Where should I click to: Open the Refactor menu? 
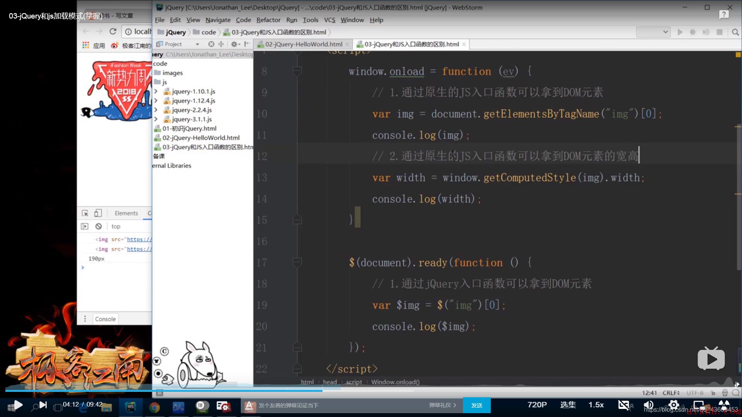(x=268, y=20)
